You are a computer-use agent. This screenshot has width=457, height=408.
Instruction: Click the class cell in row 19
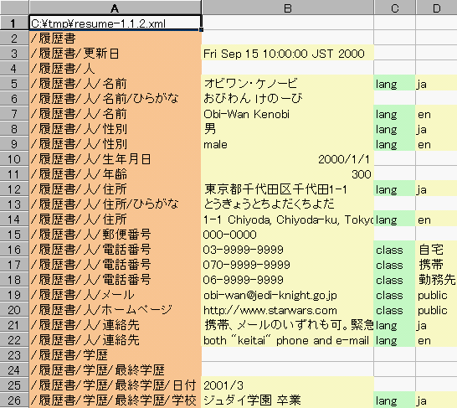pos(394,295)
